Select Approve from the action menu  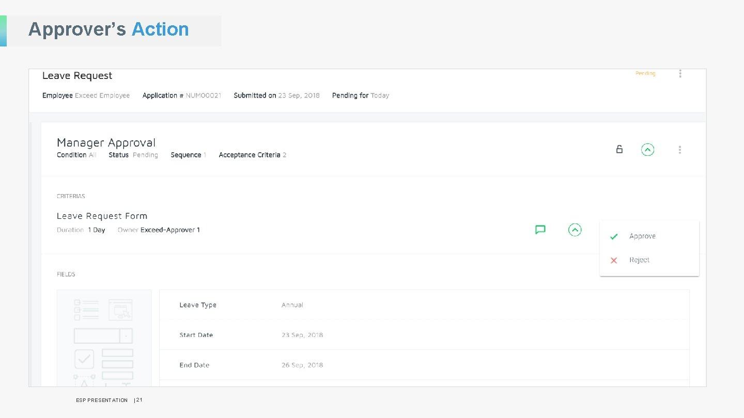pos(642,236)
